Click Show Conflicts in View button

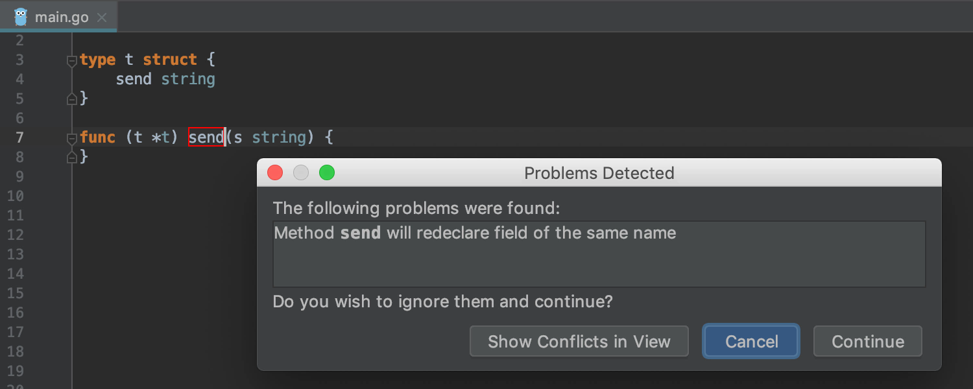[x=579, y=342]
